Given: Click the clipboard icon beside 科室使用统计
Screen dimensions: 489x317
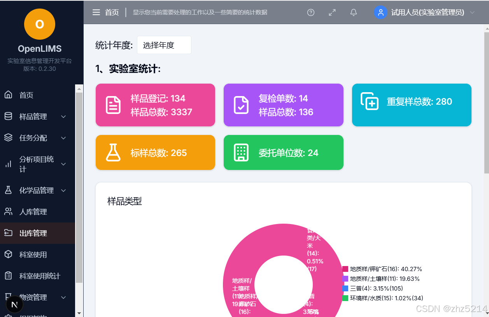Looking at the screenshot, I should 8,276.
